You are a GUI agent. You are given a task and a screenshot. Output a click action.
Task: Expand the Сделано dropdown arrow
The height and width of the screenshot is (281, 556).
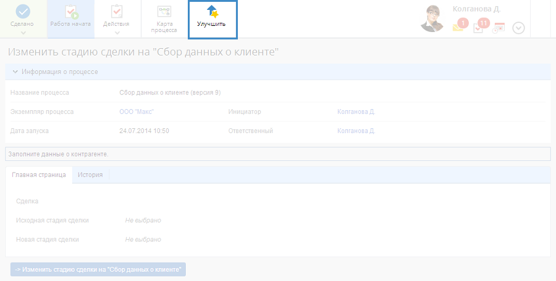pyautogui.click(x=23, y=33)
